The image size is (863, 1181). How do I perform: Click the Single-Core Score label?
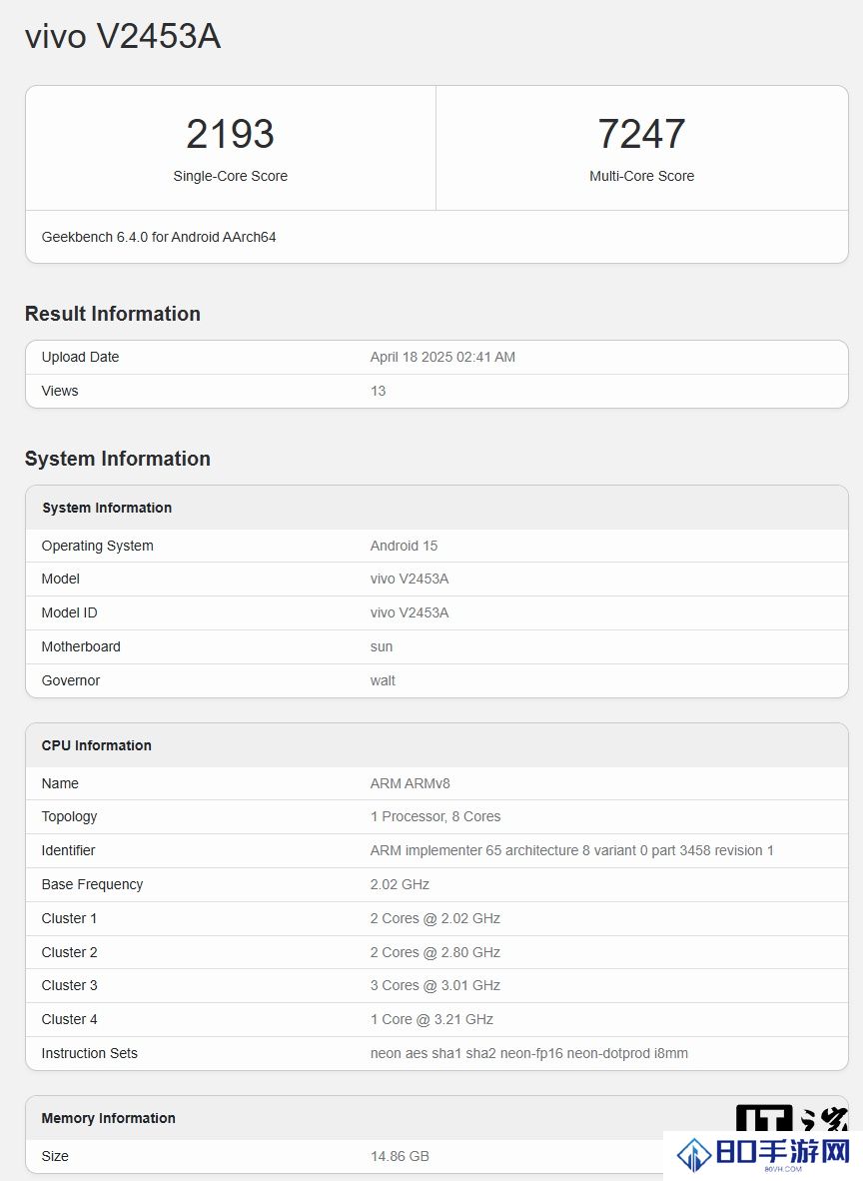click(231, 176)
